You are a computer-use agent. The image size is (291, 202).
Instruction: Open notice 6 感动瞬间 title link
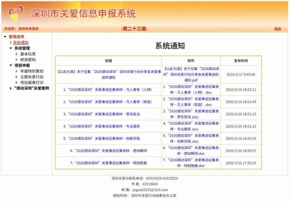109,151
